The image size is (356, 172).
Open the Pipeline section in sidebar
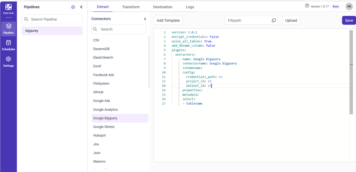[8, 29]
